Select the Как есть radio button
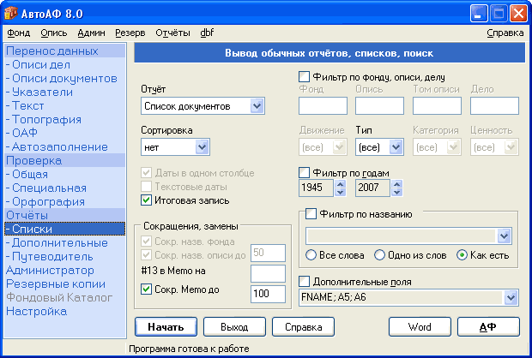Screen dimensions: 532x358 pyautogui.click(x=462, y=255)
